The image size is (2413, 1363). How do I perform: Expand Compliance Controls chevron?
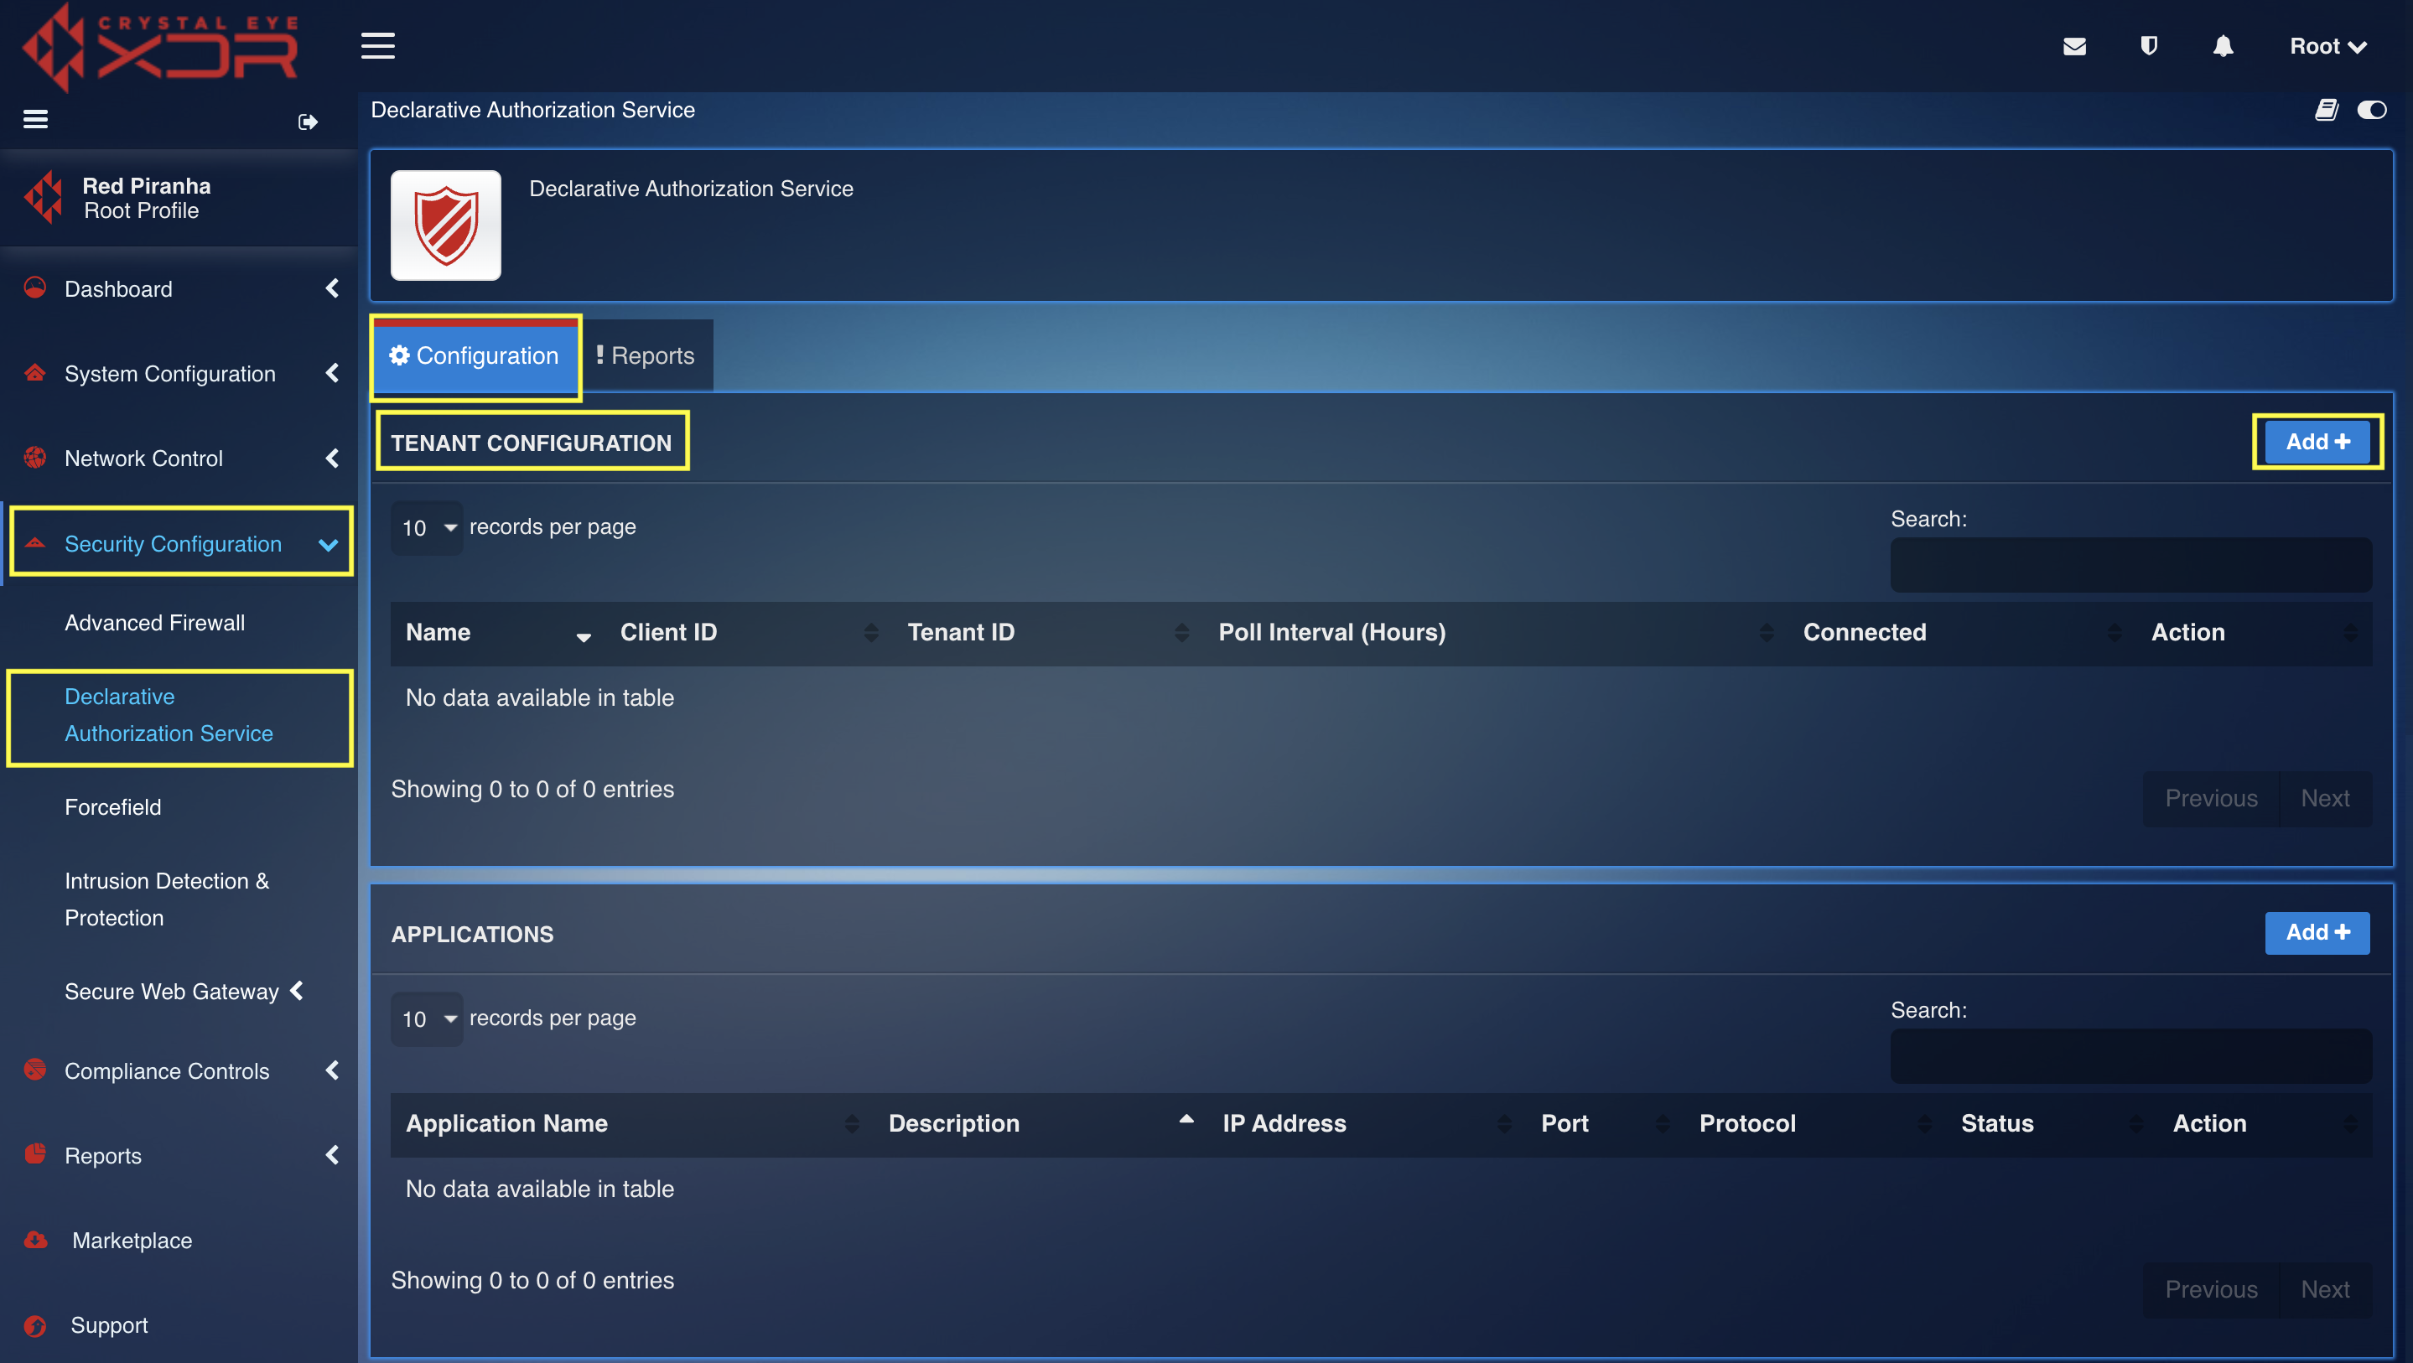(333, 1070)
